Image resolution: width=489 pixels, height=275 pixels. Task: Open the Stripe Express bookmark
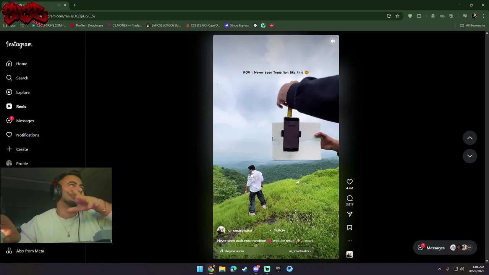[x=237, y=26]
